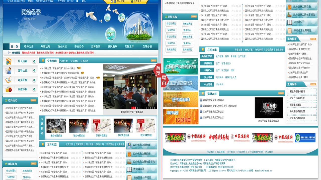Click the 局长信箱 mailbox folder icon
The height and width of the screenshot is (180, 321).
click(x=9, y=61)
